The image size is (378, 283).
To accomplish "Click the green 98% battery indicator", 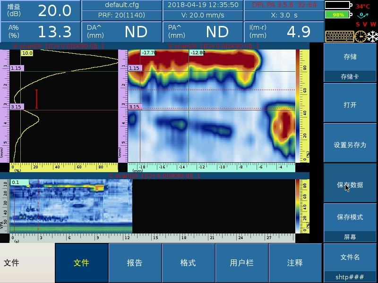I will pyautogui.click(x=337, y=15).
